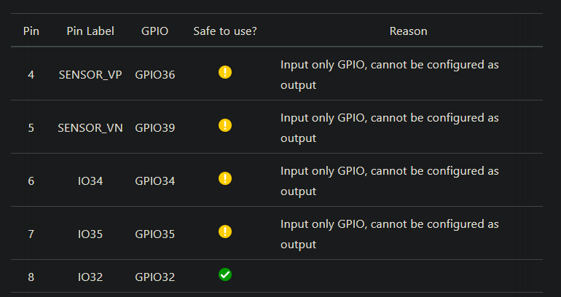Click the green checkmark icon for GPIO32
Image resolution: width=561 pixels, height=297 pixels.
click(225, 274)
